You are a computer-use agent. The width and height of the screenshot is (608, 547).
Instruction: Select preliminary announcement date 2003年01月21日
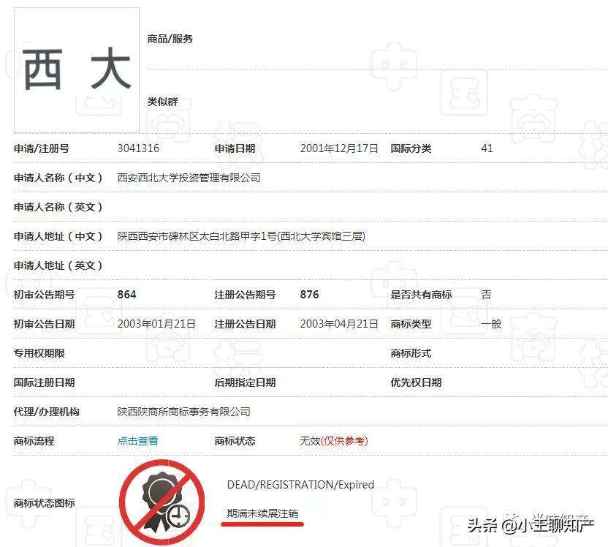156,324
